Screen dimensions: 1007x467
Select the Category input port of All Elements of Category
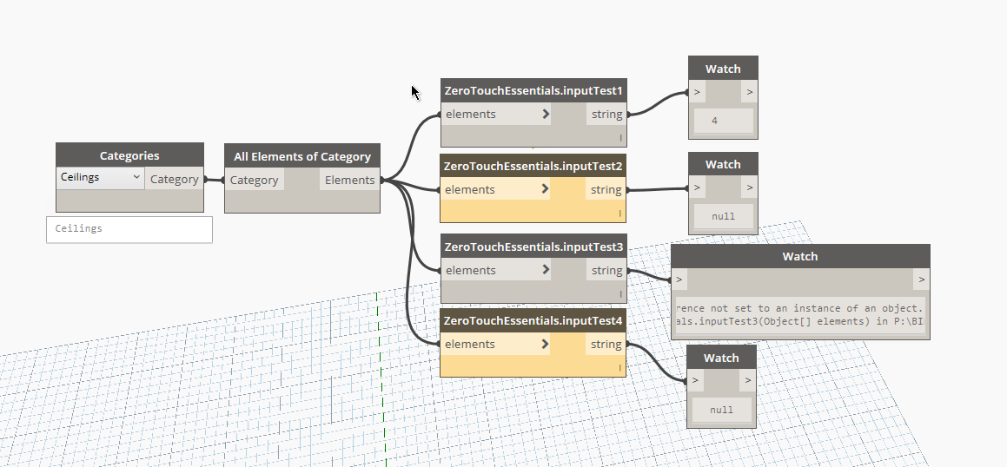tap(255, 181)
